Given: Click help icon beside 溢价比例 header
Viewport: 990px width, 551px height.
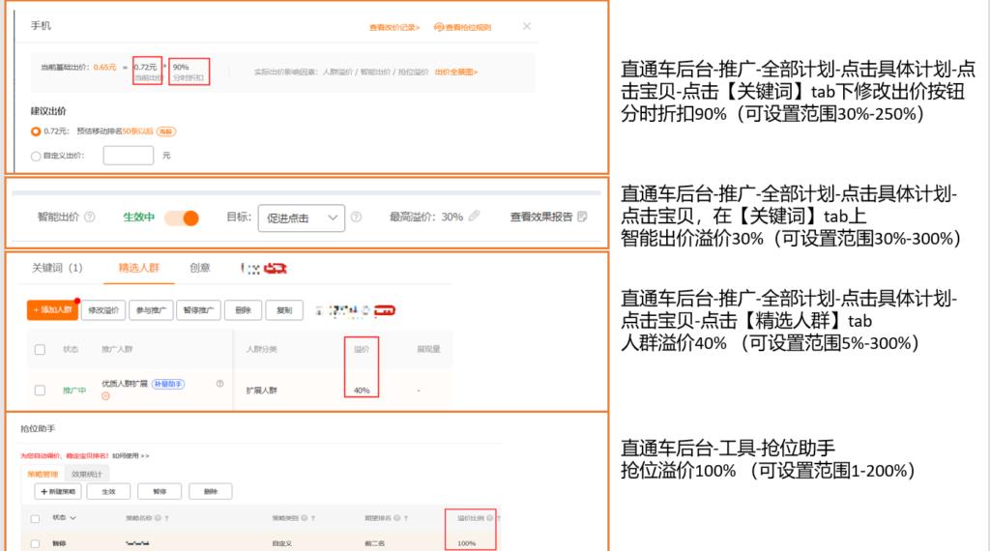Looking at the screenshot, I should 489,518.
